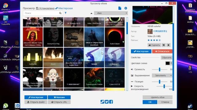
Task: Click the Сбросить properties button
Action: click(167, 58)
